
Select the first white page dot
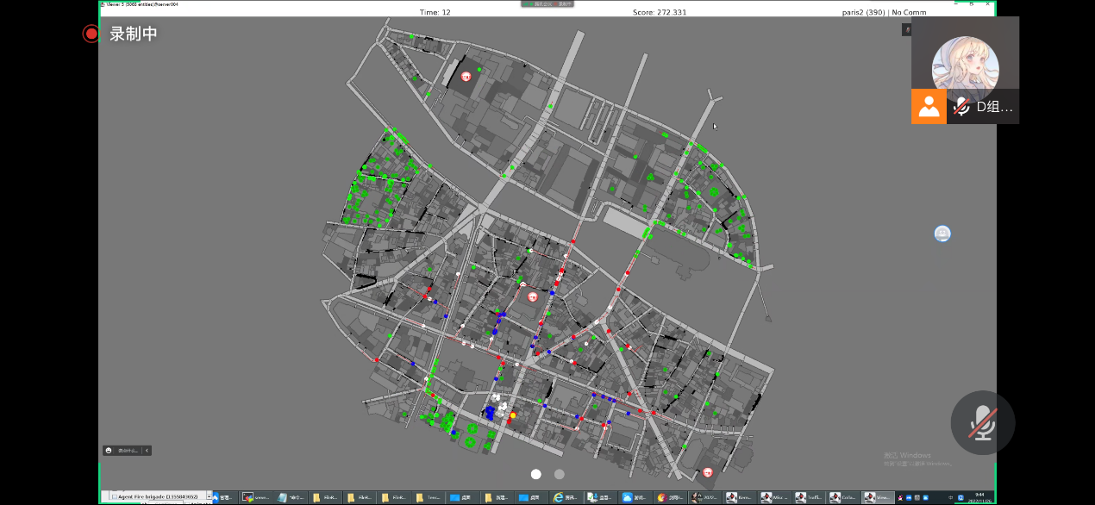click(535, 474)
